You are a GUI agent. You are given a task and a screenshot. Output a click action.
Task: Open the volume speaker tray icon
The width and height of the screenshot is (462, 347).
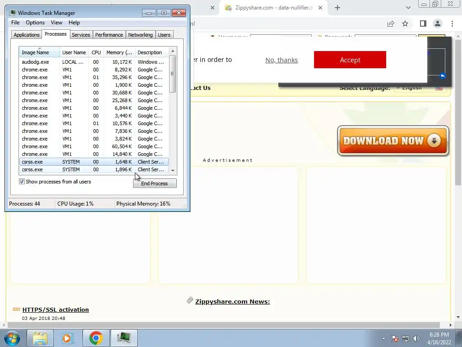tap(416, 338)
